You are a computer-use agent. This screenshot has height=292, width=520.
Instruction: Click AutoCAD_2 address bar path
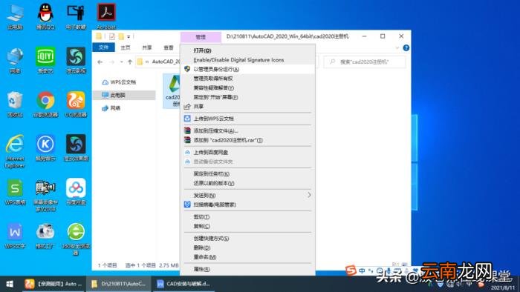(166, 62)
